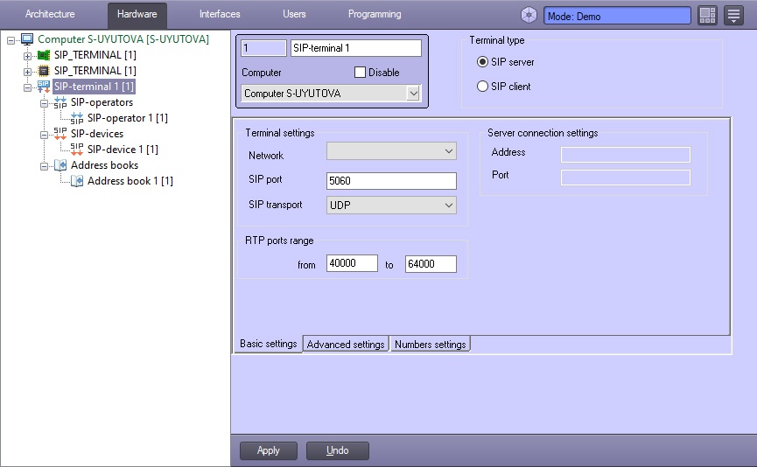
Task: Open the SIP transport dropdown
Action: [391, 205]
